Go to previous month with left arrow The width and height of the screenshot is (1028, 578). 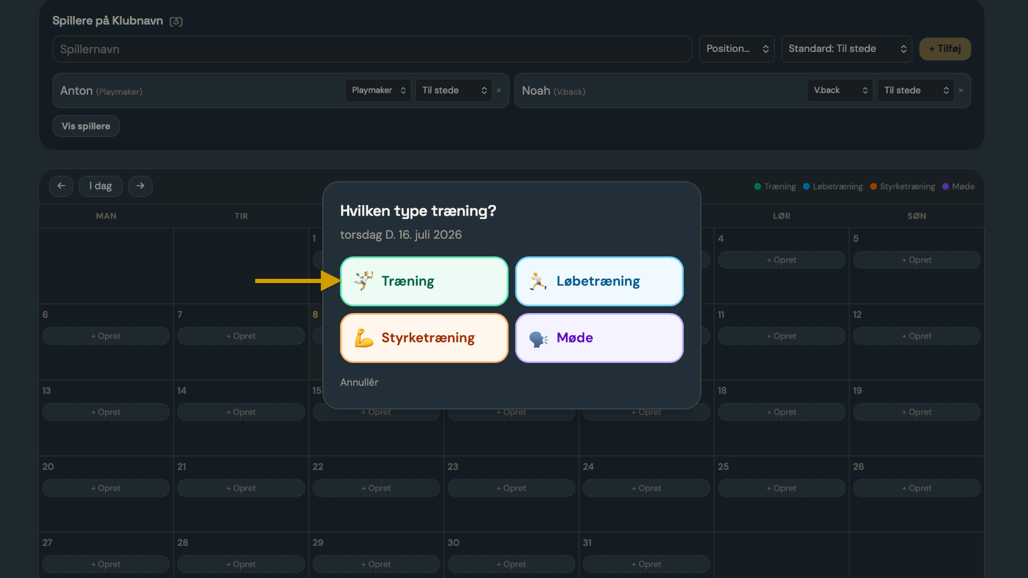pos(61,186)
